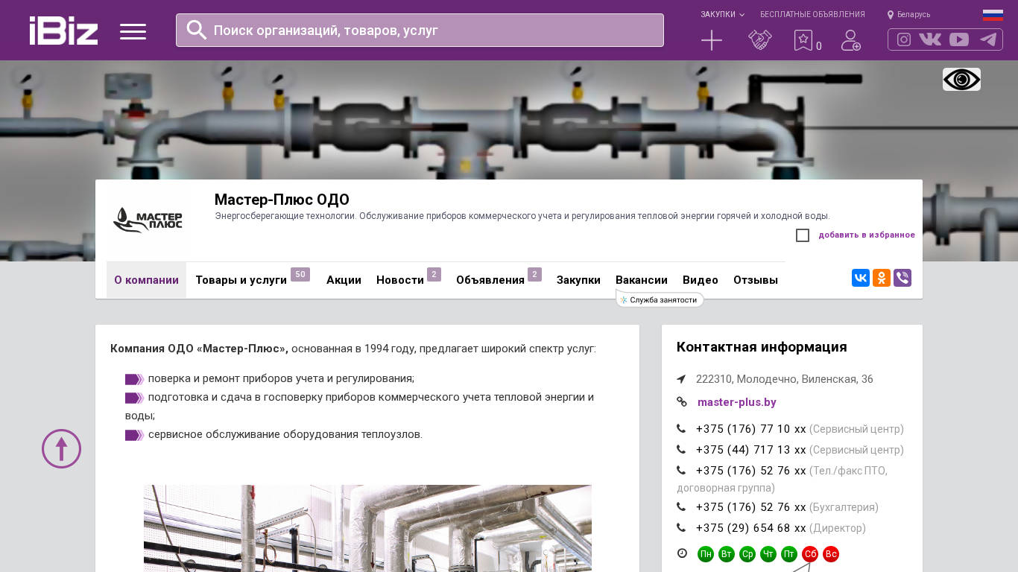The height and width of the screenshot is (572, 1018).
Task: Click phone icon for +375 (176) 77 10 xx
Action: [681, 429]
